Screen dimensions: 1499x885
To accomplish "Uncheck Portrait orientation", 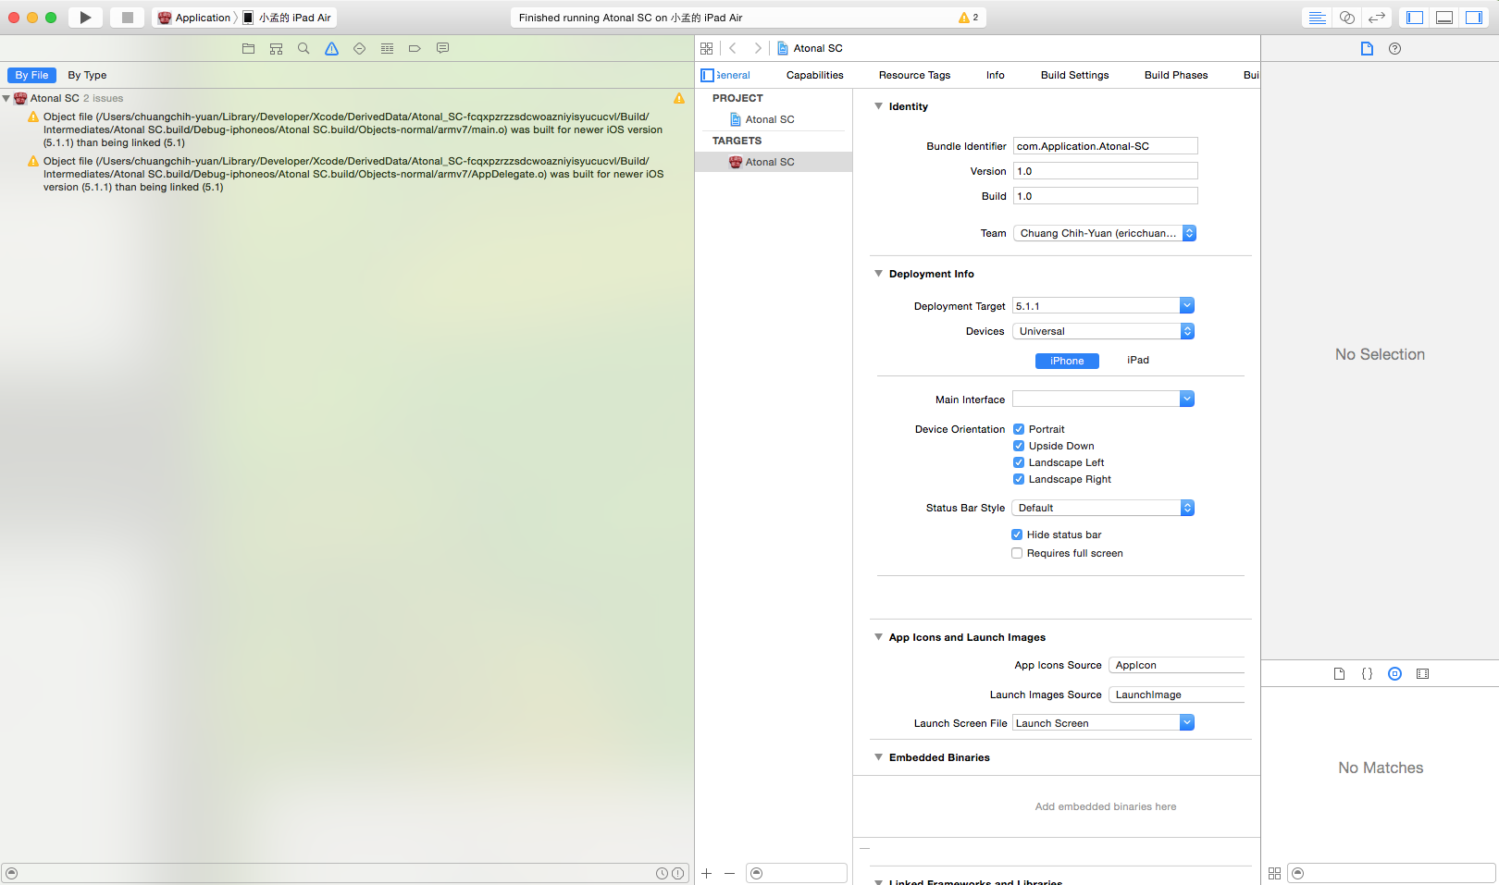I will click(x=1019, y=429).
